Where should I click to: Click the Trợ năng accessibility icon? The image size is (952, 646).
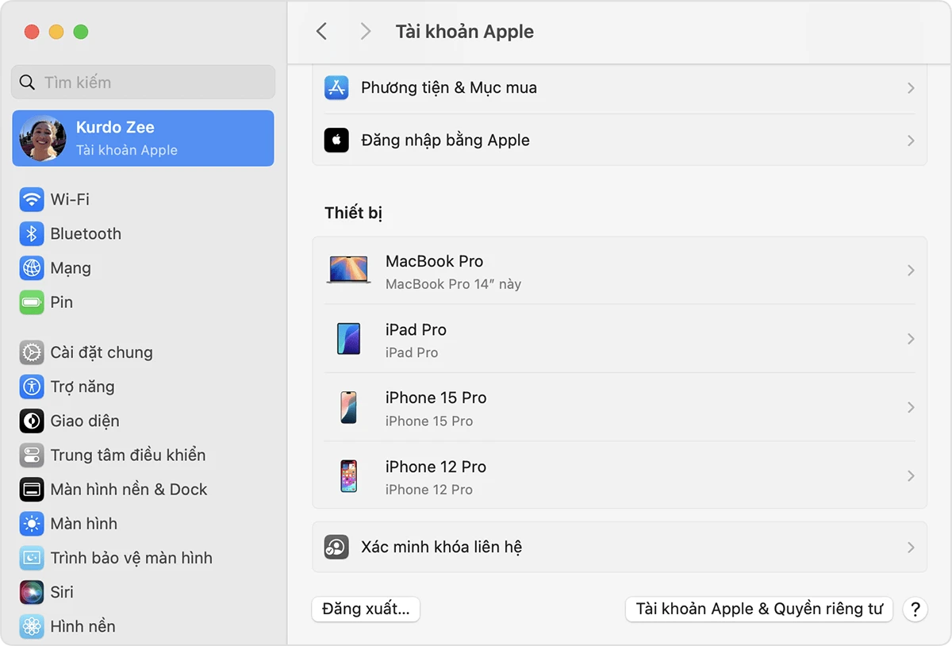31,386
